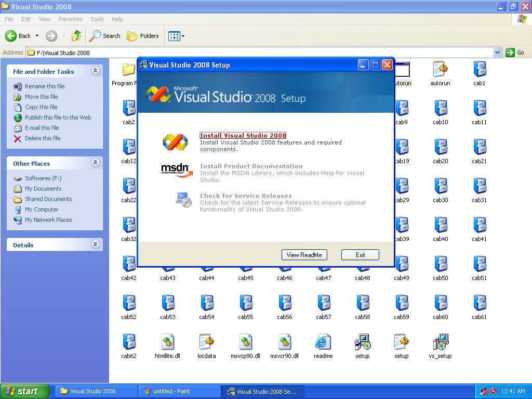Screen dimensions: 532x399
Task: Open the address bar dropdown arrow
Action: coord(497,52)
